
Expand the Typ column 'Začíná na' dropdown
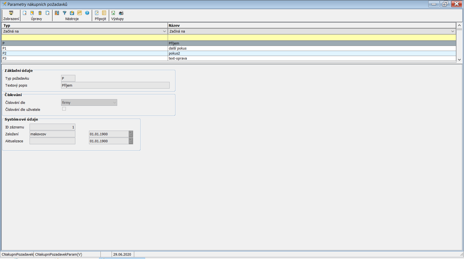(x=164, y=31)
